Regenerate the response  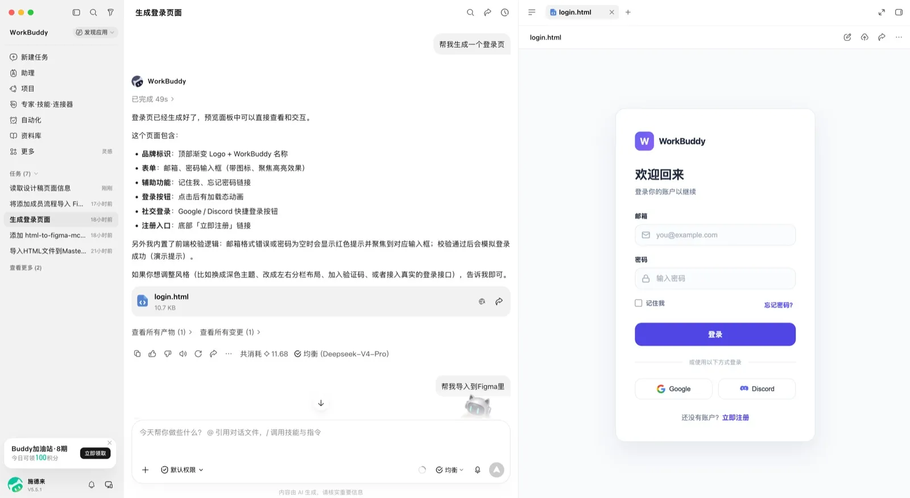pyautogui.click(x=198, y=354)
